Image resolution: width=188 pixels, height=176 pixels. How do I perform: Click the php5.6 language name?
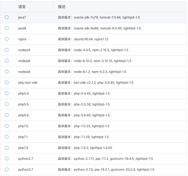(x=23, y=115)
